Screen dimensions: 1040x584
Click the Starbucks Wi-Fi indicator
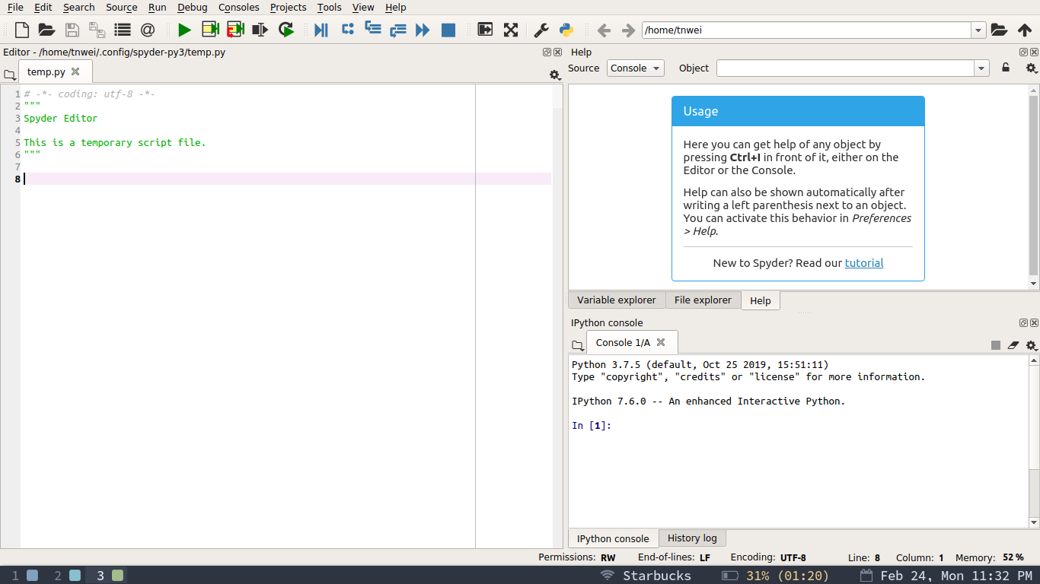646,576
